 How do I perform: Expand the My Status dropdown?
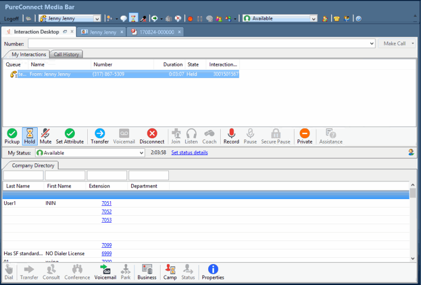pos(141,153)
